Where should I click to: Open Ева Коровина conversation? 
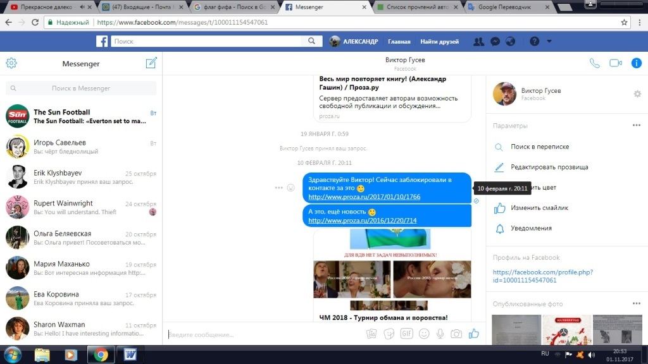click(81, 298)
